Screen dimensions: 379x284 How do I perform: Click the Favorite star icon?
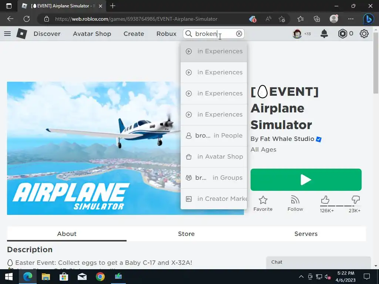(263, 200)
